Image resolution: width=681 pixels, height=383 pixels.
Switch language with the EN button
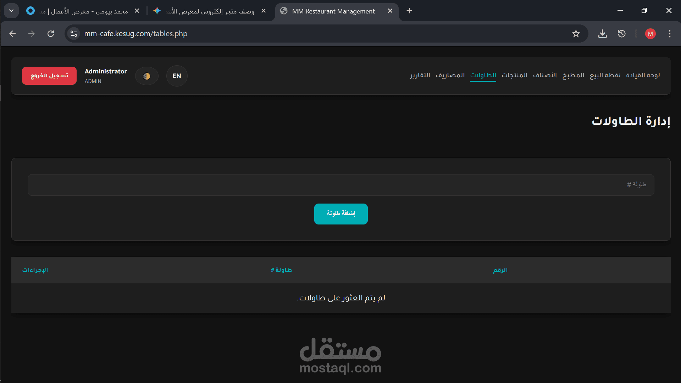[177, 76]
